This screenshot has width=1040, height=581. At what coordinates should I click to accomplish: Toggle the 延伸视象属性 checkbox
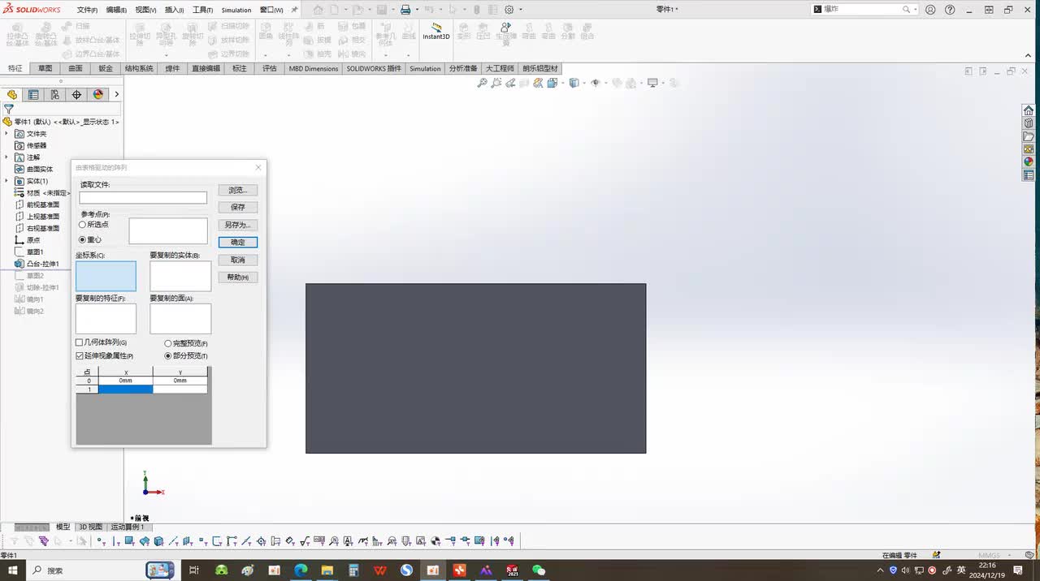pos(80,356)
